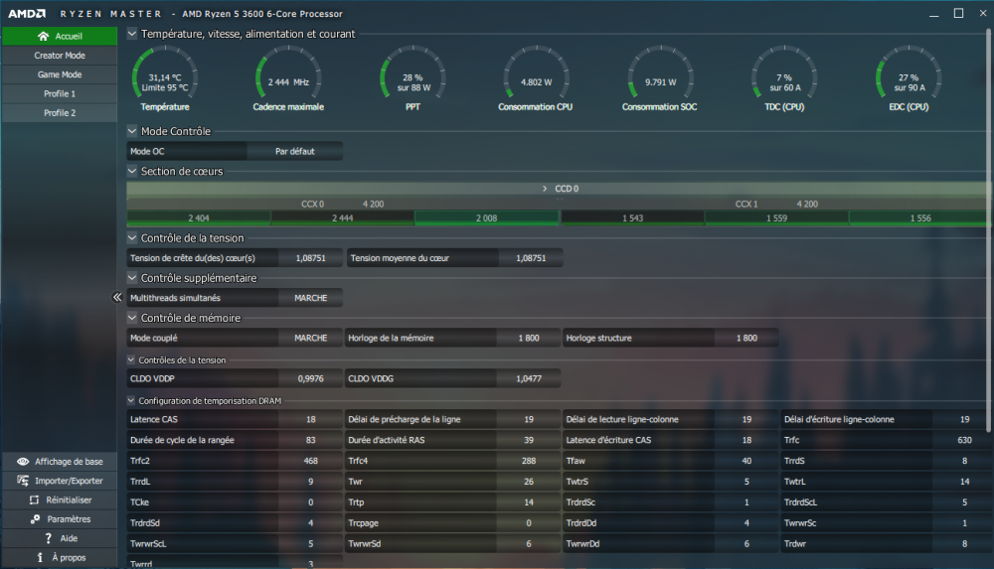Open Profile 1 in the sidebar
The height and width of the screenshot is (569, 994).
click(x=59, y=93)
